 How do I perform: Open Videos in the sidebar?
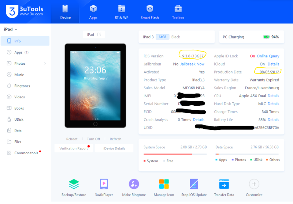pyautogui.click(x=25, y=97)
